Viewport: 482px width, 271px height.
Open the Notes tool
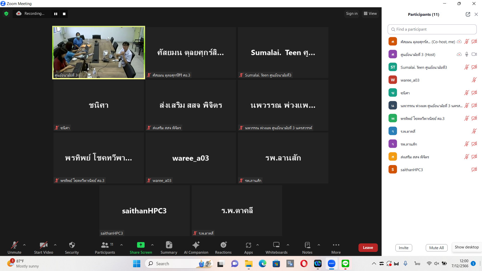(x=307, y=247)
